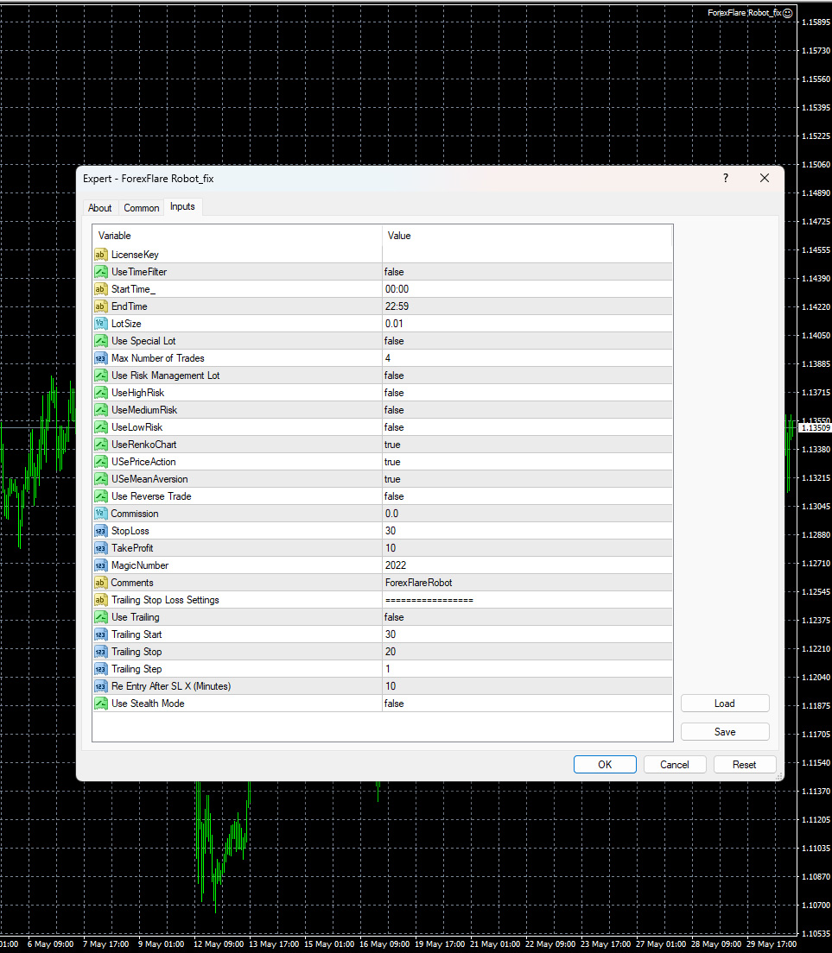Click the ForexFlare Robot smiley icon on chart
The height and width of the screenshot is (953, 832).
point(788,13)
